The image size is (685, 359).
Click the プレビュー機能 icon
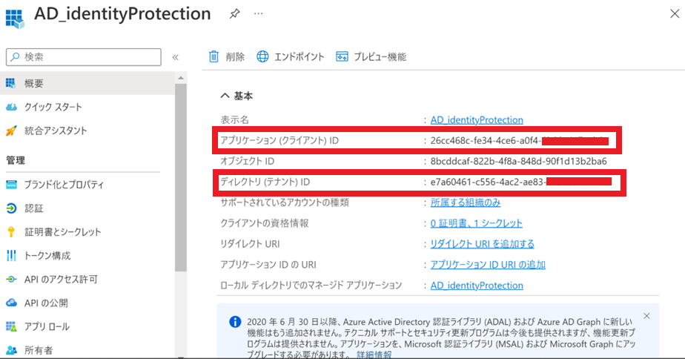[342, 56]
